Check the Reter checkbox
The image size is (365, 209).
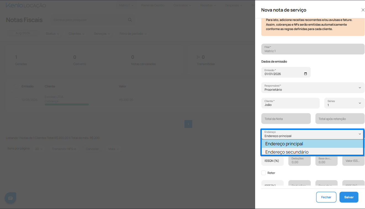click(x=264, y=173)
